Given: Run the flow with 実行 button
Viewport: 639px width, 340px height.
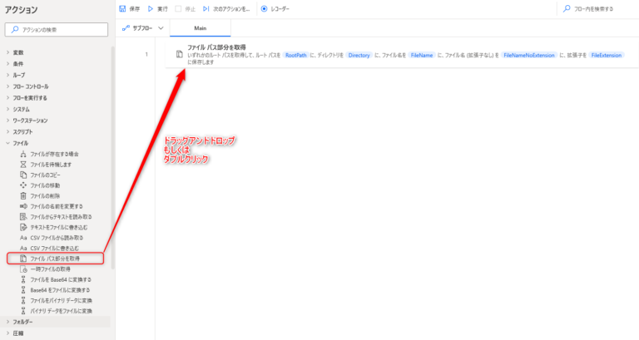Looking at the screenshot, I should tap(151, 9).
